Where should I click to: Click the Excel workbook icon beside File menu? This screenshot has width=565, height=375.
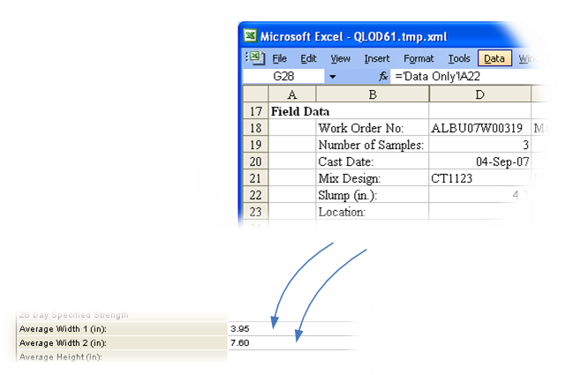(x=255, y=58)
